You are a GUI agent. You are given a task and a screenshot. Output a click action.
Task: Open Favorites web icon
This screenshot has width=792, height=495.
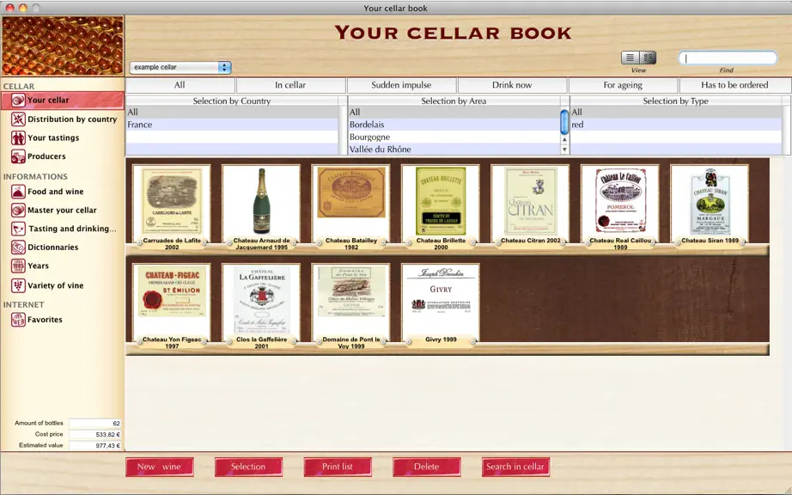click(18, 320)
